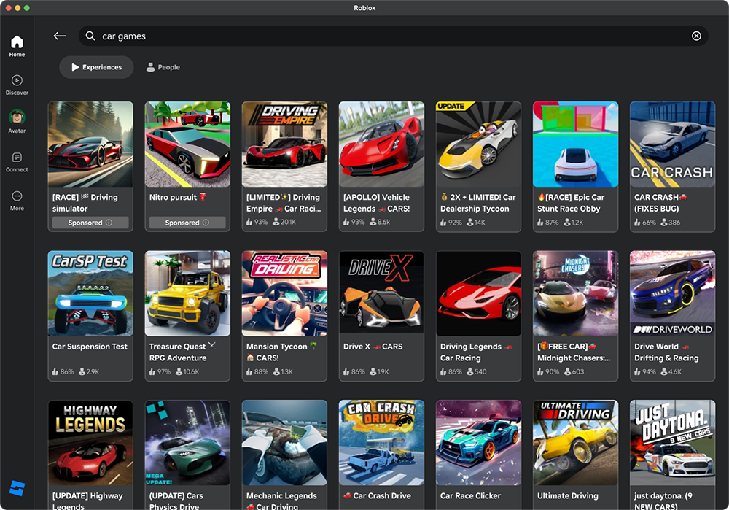Click the 66% rating on CAR CRASH
The image size is (729, 510).
coord(645,223)
